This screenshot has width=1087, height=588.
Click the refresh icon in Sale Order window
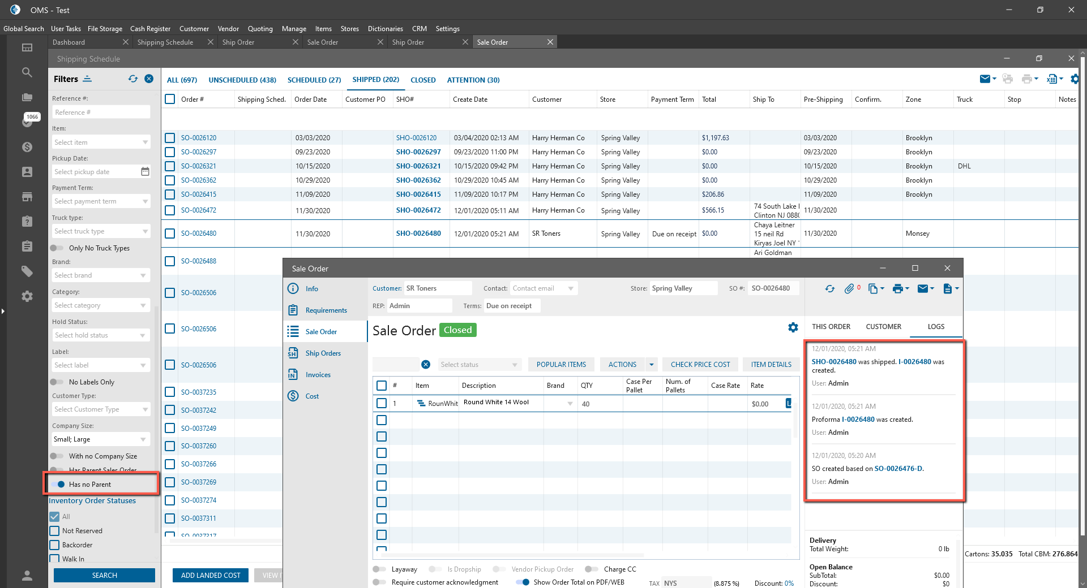coord(829,289)
